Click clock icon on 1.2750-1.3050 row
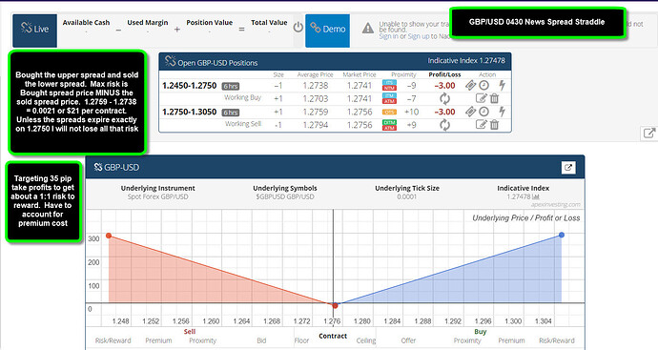The width and height of the screenshot is (658, 350). point(483,112)
